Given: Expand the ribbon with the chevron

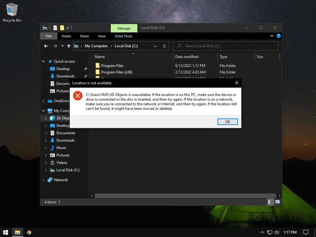Looking at the screenshot, I should [272, 36].
